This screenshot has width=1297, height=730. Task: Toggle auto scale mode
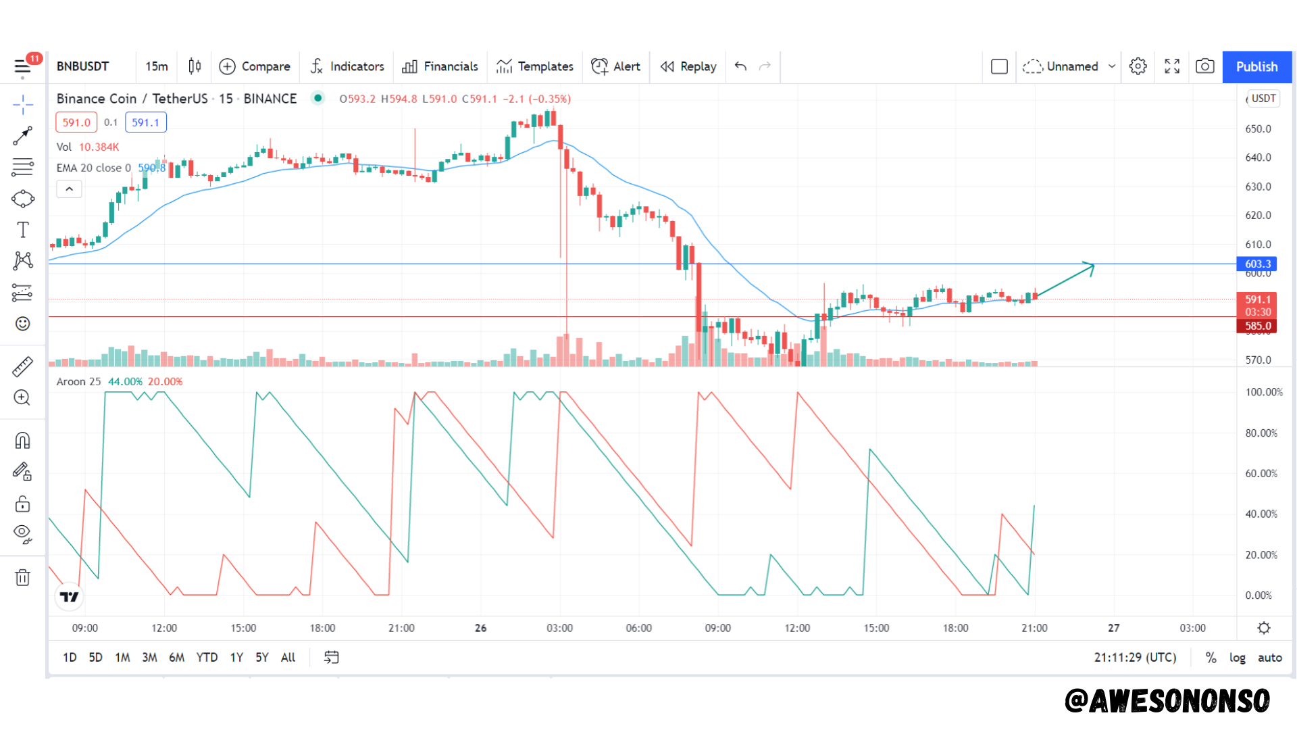pyautogui.click(x=1270, y=658)
